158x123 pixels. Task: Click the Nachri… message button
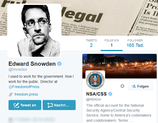pyautogui.click(x=59, y=105)
